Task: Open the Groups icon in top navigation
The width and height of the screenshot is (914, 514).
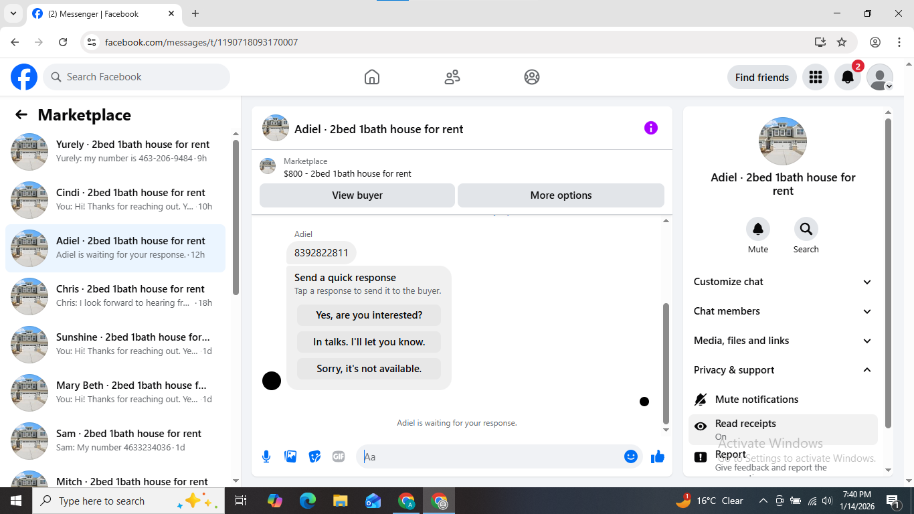Action: pyautogui.click(x=532, y=77)
